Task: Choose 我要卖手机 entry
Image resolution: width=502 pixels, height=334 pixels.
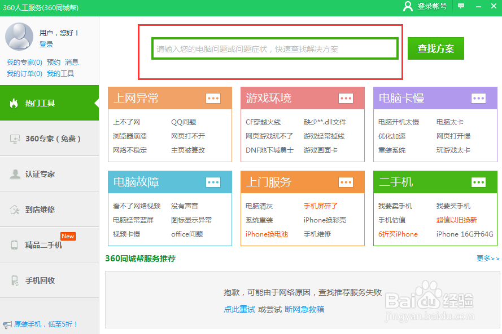Action: pyautogui.click(x=395, y=206)
